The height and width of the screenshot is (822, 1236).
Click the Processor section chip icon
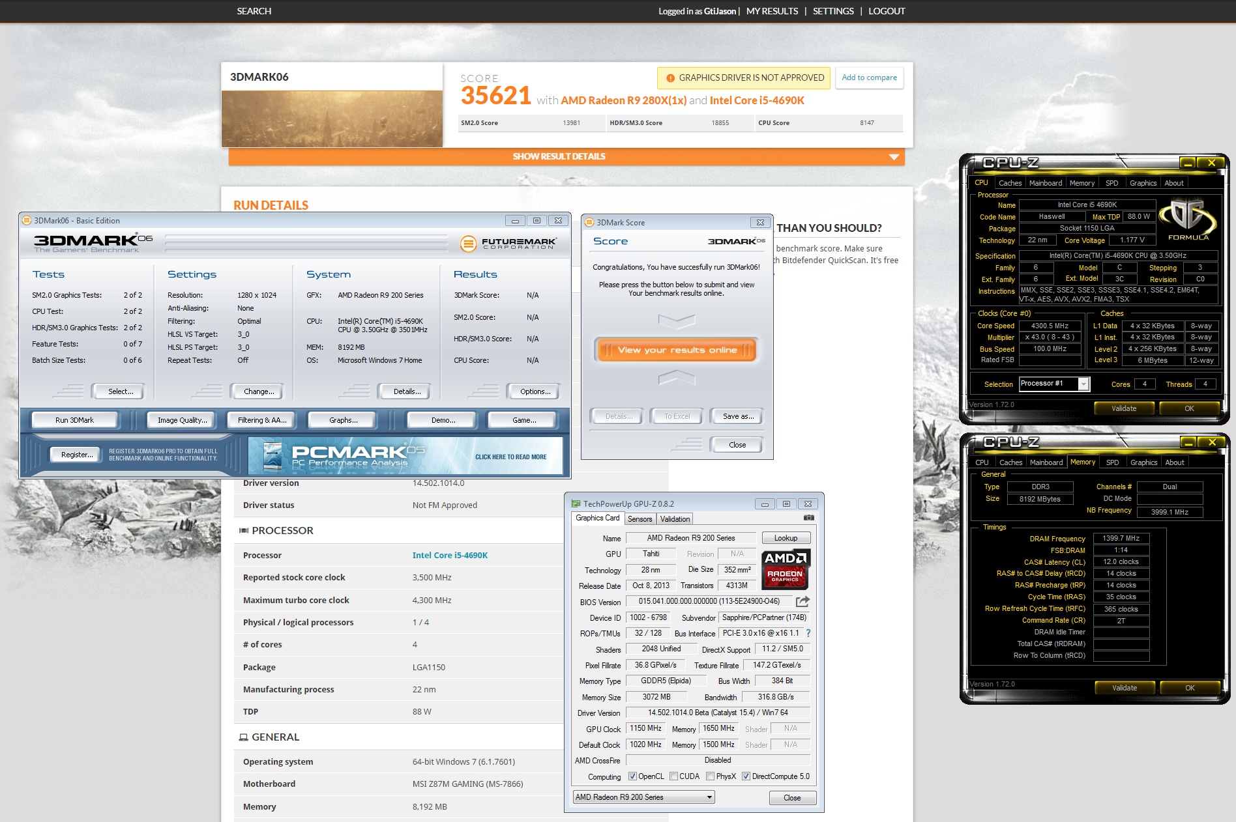coord(244,531)
